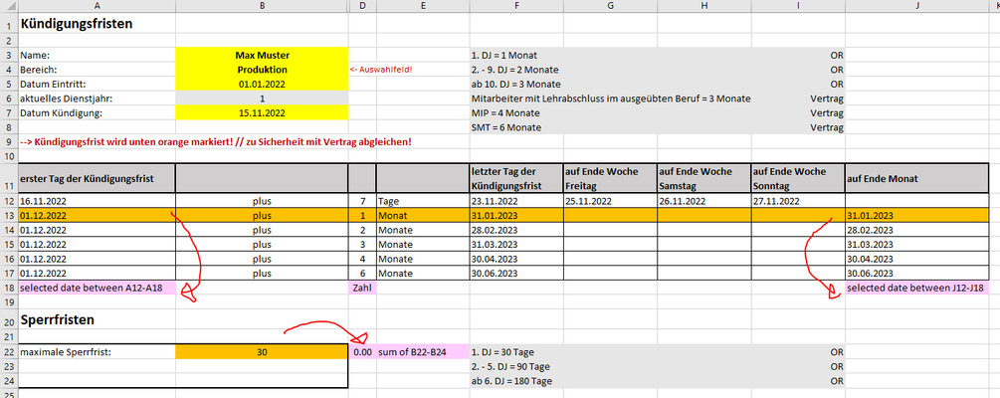The width and height of the screenshot is (1000, 398).
Task: Select entry date cell 01.01.2022
Action: pos(262,85)
